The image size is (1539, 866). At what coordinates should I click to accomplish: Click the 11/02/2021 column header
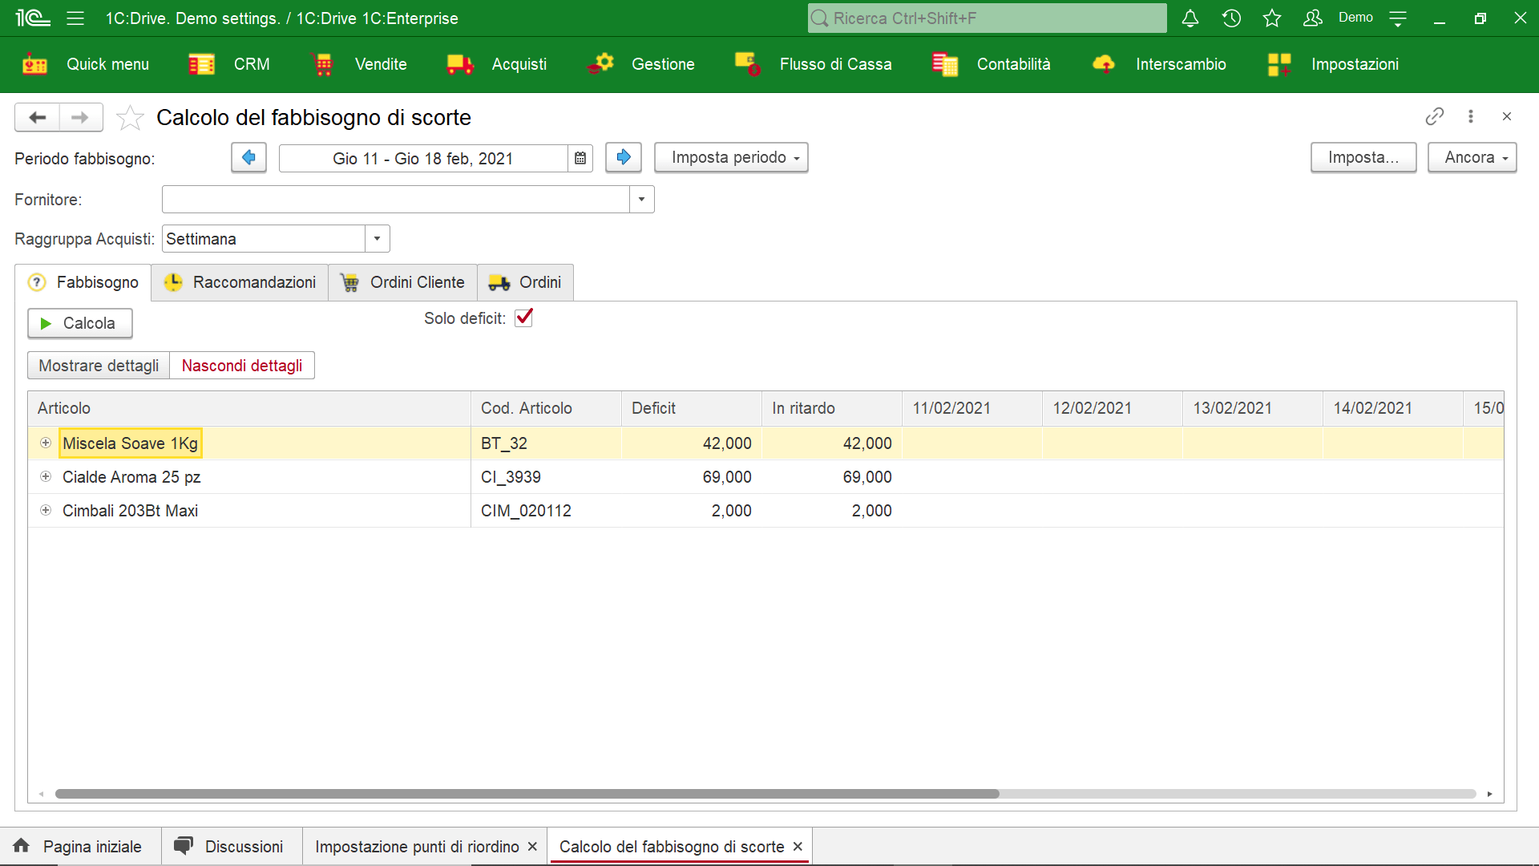[972, 408]
